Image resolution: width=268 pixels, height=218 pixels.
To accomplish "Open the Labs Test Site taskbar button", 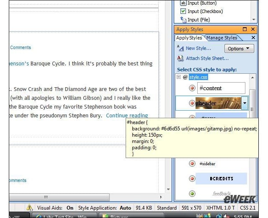I will pos(64,215).
